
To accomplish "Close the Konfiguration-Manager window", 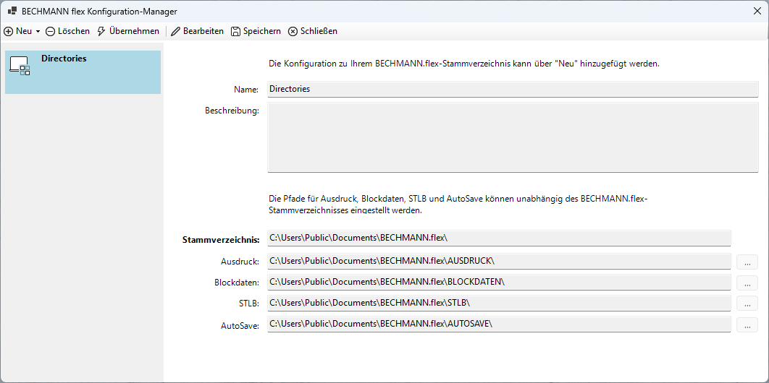I will tap(757, 12).
